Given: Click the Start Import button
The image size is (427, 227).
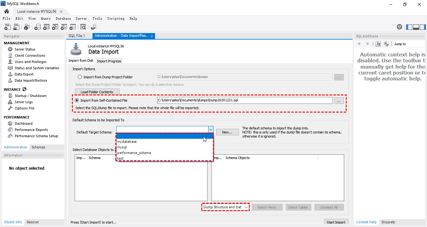Looking at the screenshot, I should [x=336, y=222].
